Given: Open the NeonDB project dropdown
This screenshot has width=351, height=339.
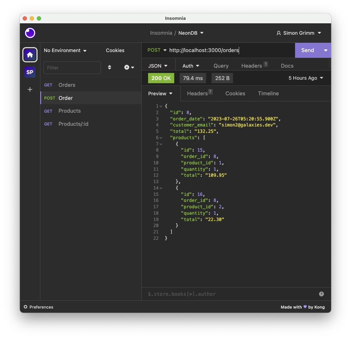Looking at the screenshot, I should tap(191, 33).
